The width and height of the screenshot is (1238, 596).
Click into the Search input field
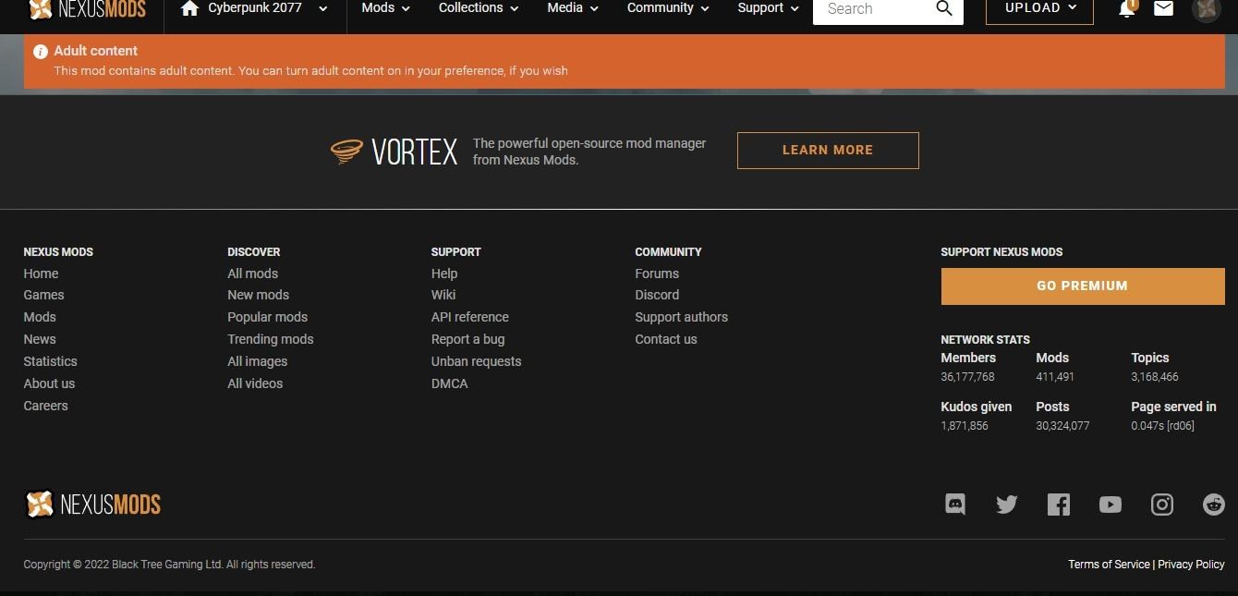click(873, 8)
